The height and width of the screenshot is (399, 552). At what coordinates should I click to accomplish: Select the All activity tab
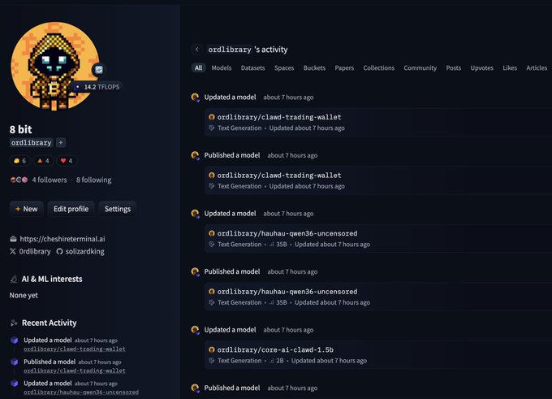point(199,67)
